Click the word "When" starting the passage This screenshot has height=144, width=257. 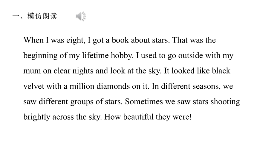click(x=33, y=40)
